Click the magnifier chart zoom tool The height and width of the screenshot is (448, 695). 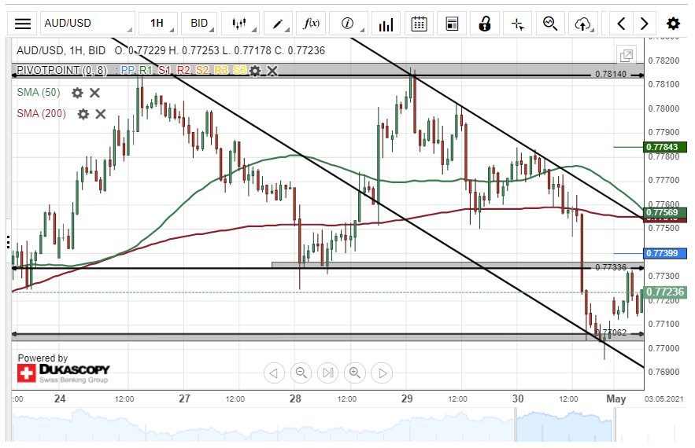550,24
